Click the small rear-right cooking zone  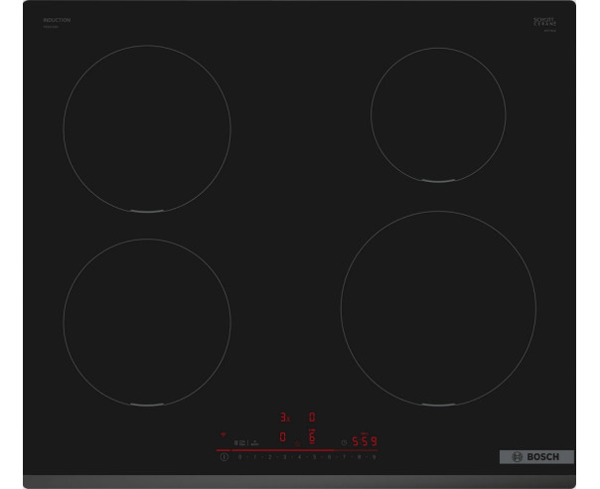tap(438, 115)
